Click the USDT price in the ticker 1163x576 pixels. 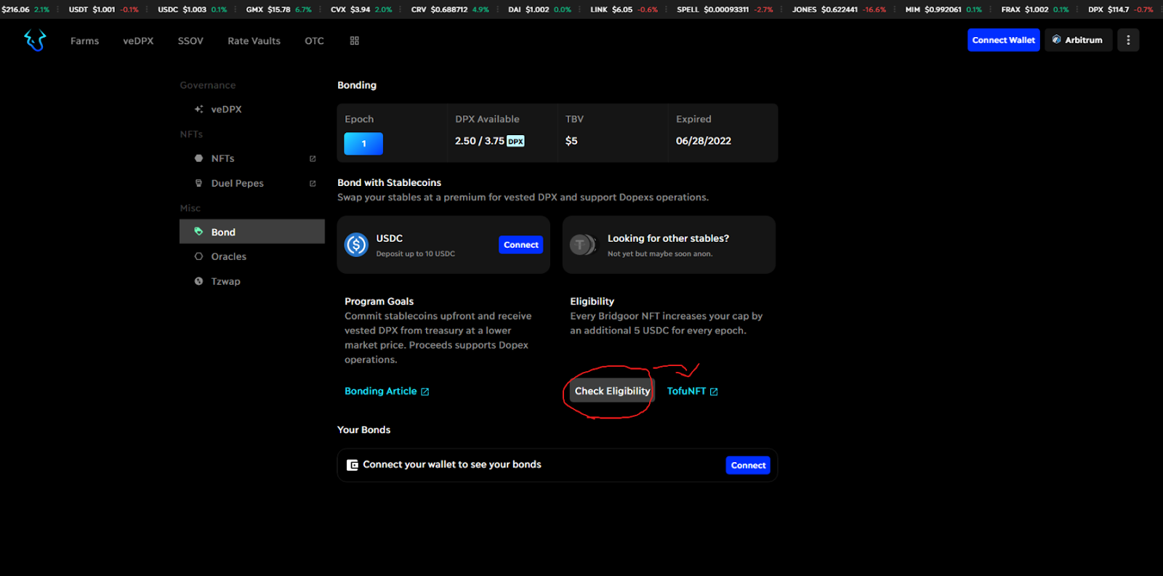(x=104, y=9)
